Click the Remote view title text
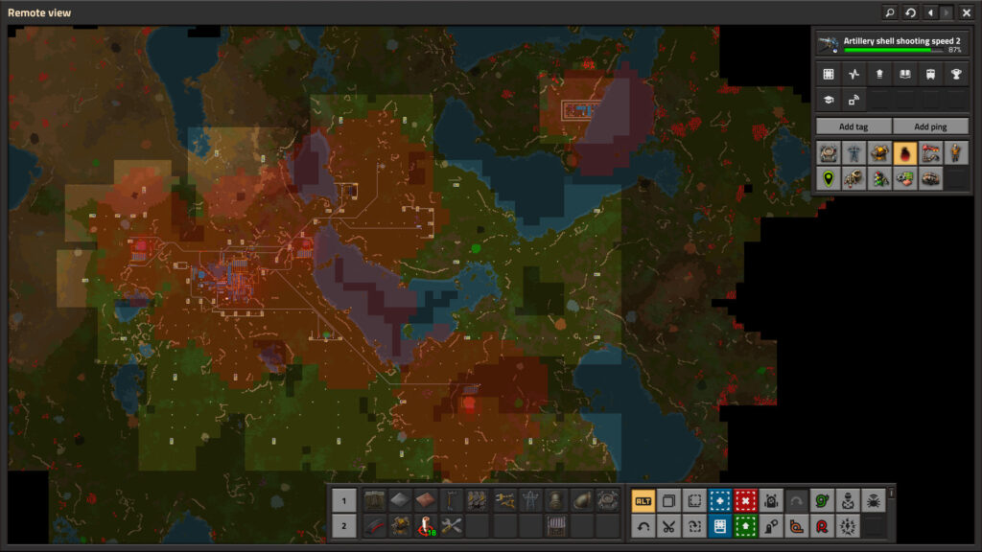The image size is (982, 552). point(38,12)
